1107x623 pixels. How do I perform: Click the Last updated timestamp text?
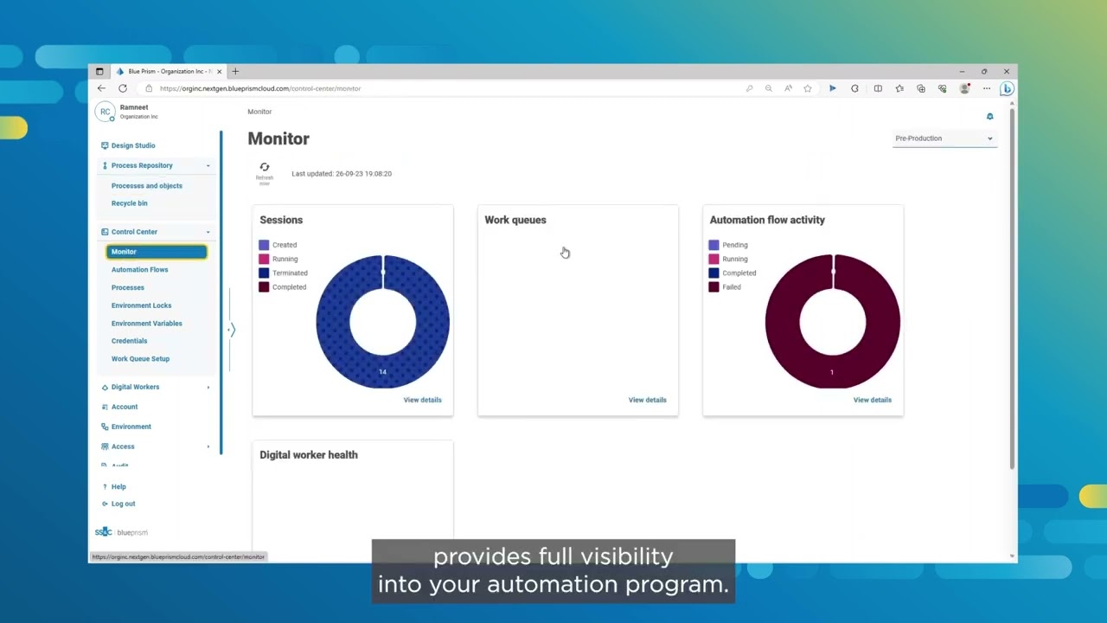point(342,174)
